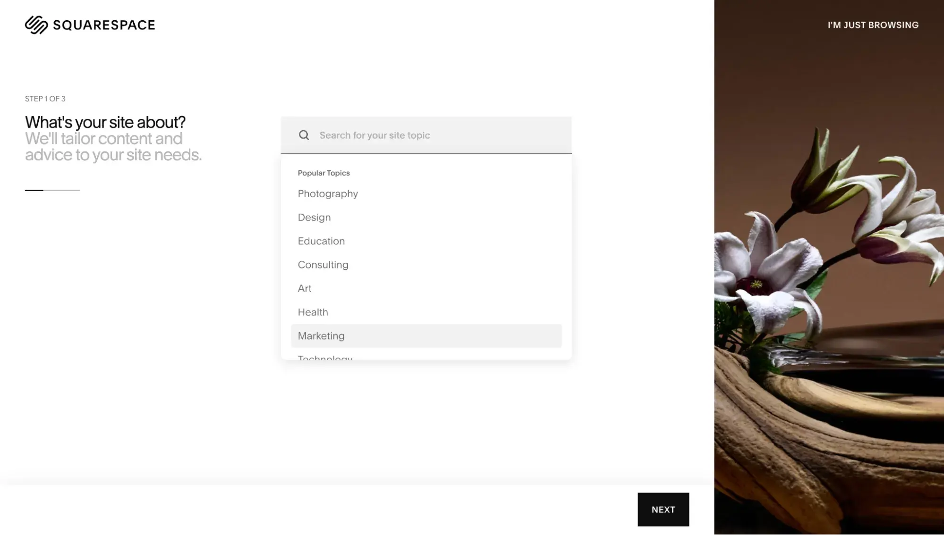Select the Design topic

pos(314,217)
